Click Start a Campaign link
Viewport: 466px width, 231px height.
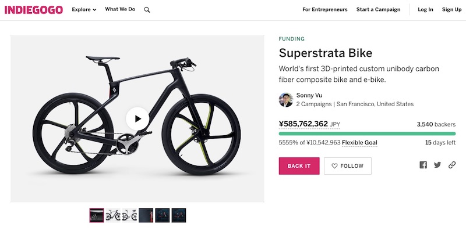tap(378, 9)
